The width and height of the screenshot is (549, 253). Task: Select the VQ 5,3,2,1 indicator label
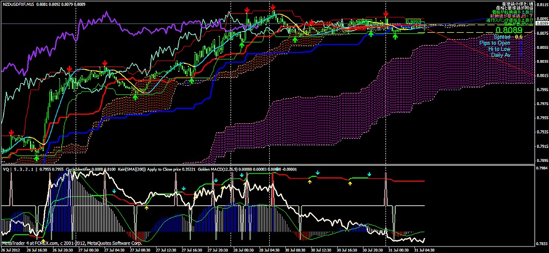(19, 169)
